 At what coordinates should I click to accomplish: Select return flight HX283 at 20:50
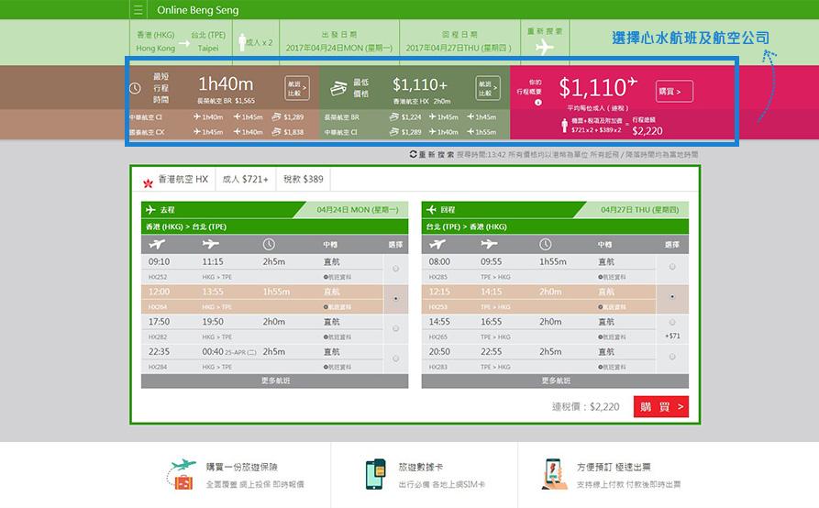click(672, 357)
